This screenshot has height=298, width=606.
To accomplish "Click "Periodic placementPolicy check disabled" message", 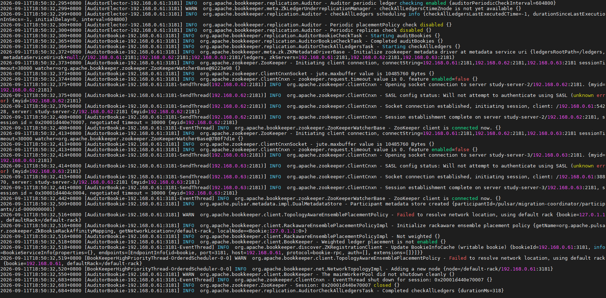I will click(387, 25).
